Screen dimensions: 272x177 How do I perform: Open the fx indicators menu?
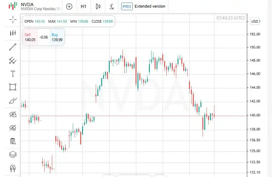tap(112, 6)
